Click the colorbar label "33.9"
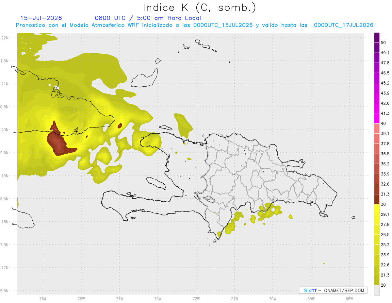 point(385,174)
